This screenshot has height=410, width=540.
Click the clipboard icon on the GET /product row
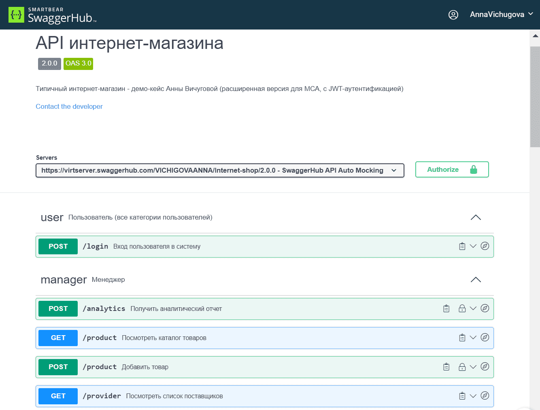coord(462,338)
